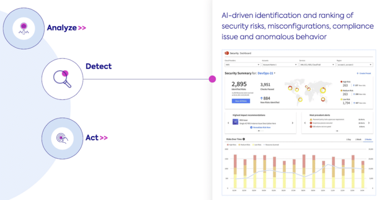
Task: Click the Low Risk 1,794 count
Action: tap(346, 103)
